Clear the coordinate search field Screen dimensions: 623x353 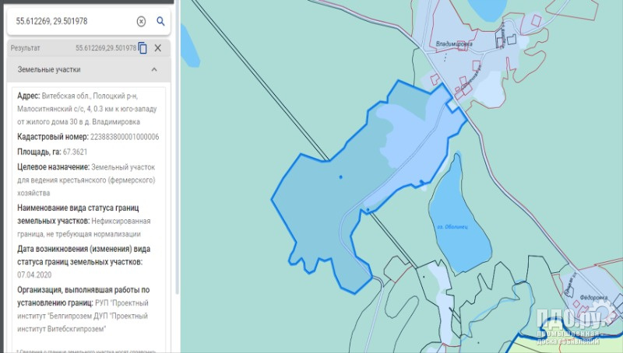[141, 22]
